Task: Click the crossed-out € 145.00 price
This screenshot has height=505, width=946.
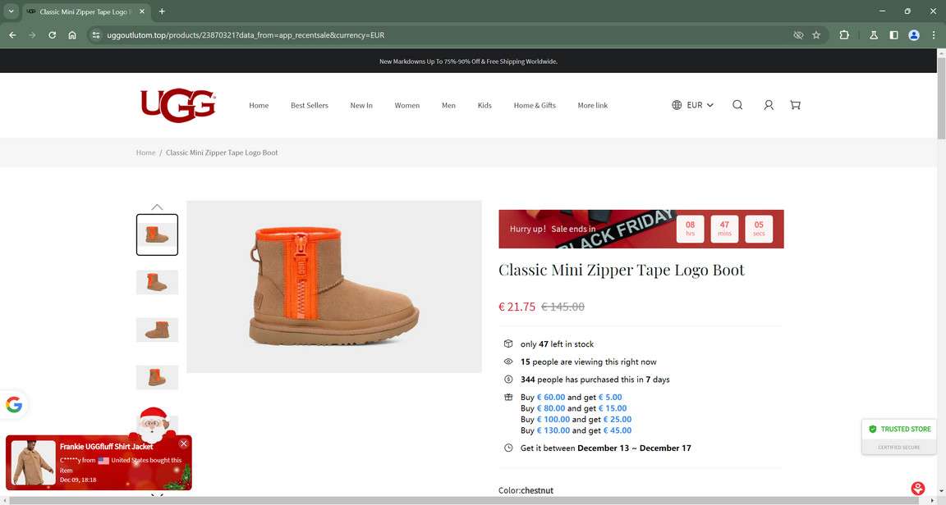Action: 563,307
